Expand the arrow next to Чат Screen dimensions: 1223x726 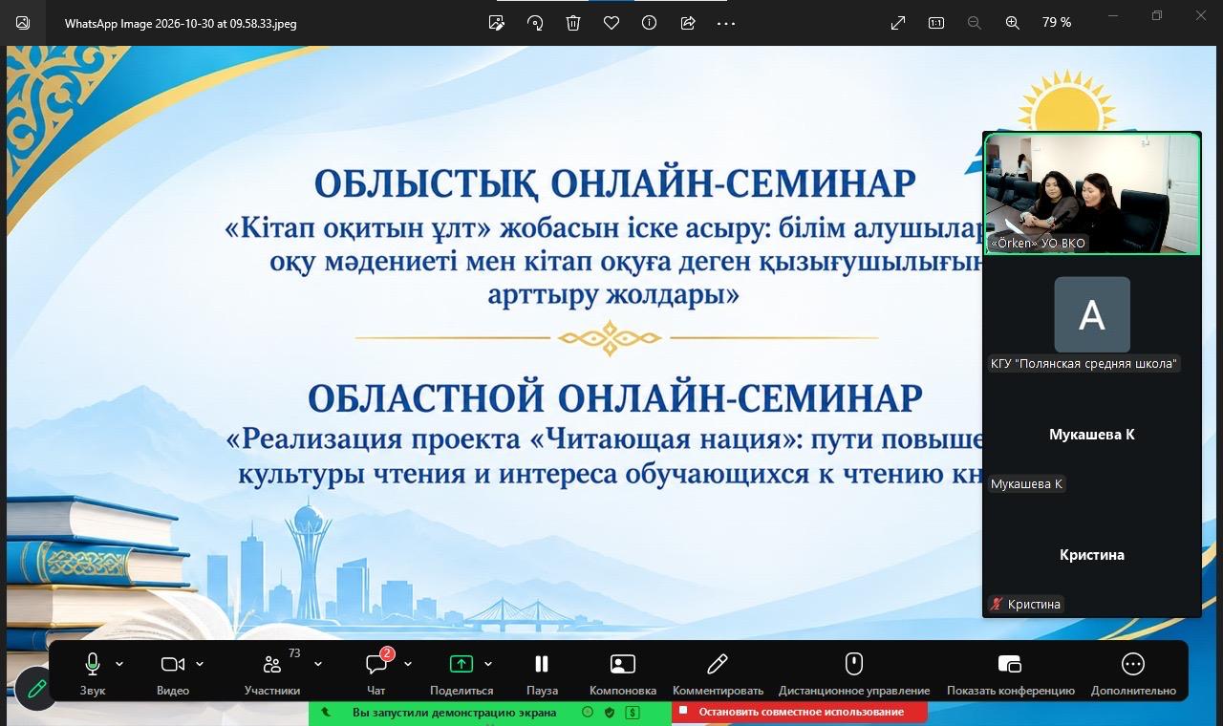pyautogui.click(x=408, y=664)
